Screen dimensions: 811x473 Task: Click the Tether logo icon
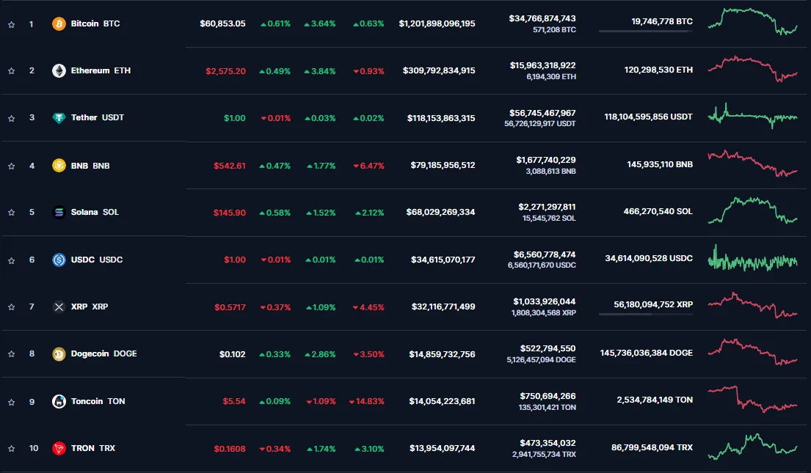pos(59,118)
